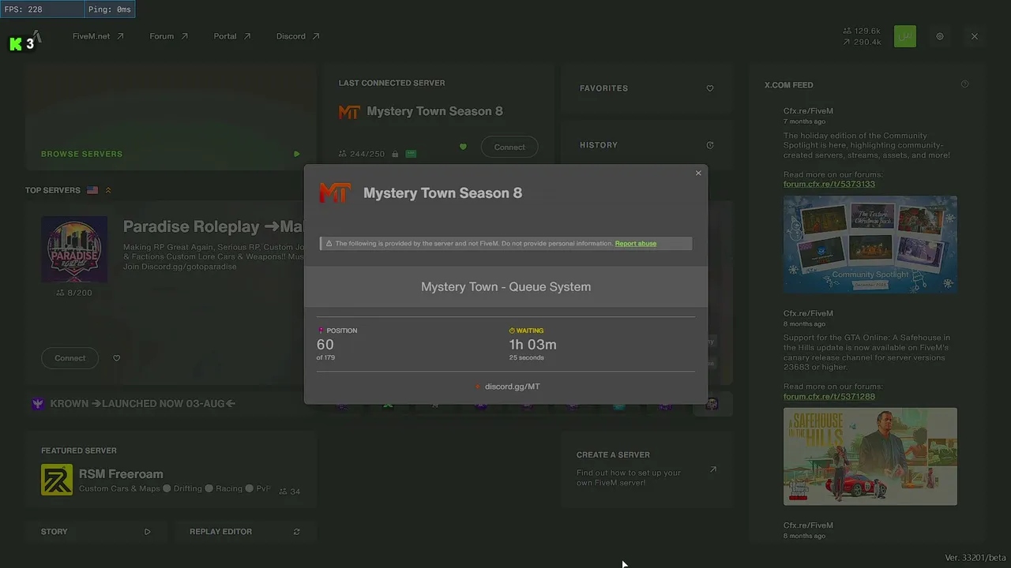This screenshot has height=568, width=1011.
Task: Click the Paradise Roleplay server thumbnail
Action: (x=74, y=249)
